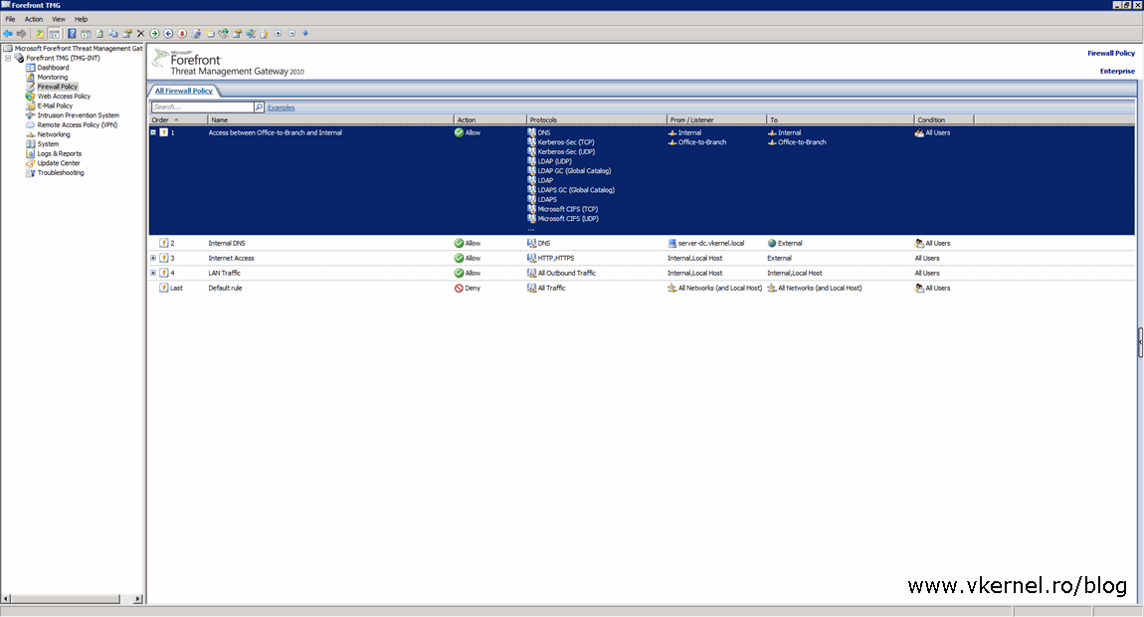Open the Action menu

33,18
